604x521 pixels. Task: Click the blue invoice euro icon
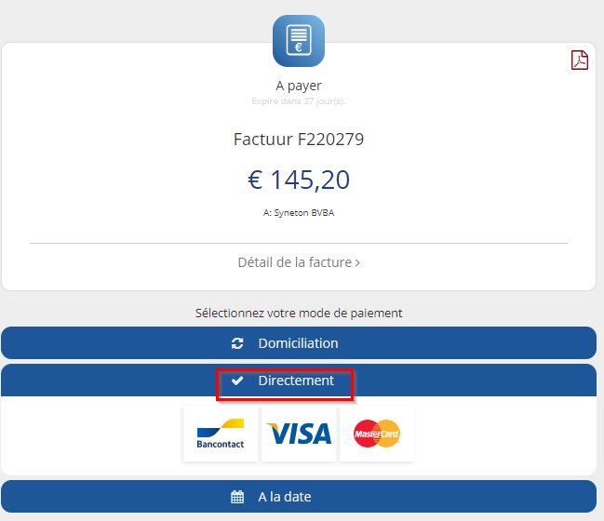[299, 41]
